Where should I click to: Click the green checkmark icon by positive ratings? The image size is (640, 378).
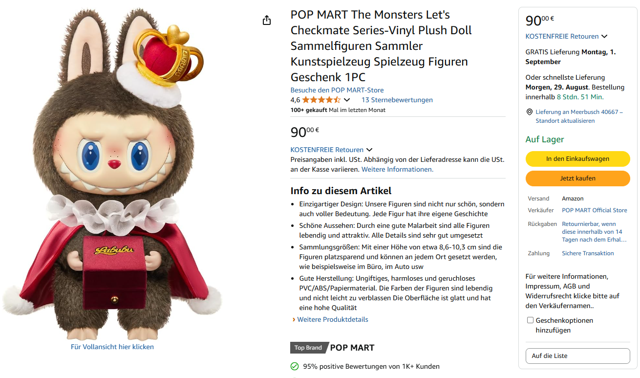click(295, 366)
